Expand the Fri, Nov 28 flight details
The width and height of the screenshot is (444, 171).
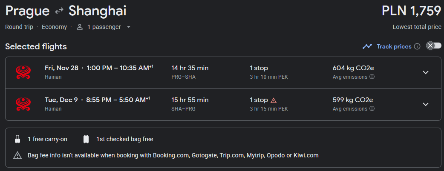[x=425, y=72]
